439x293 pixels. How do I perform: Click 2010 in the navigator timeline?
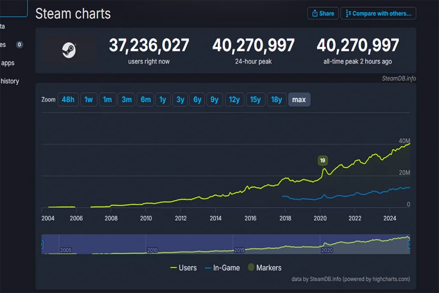[152, 250]
